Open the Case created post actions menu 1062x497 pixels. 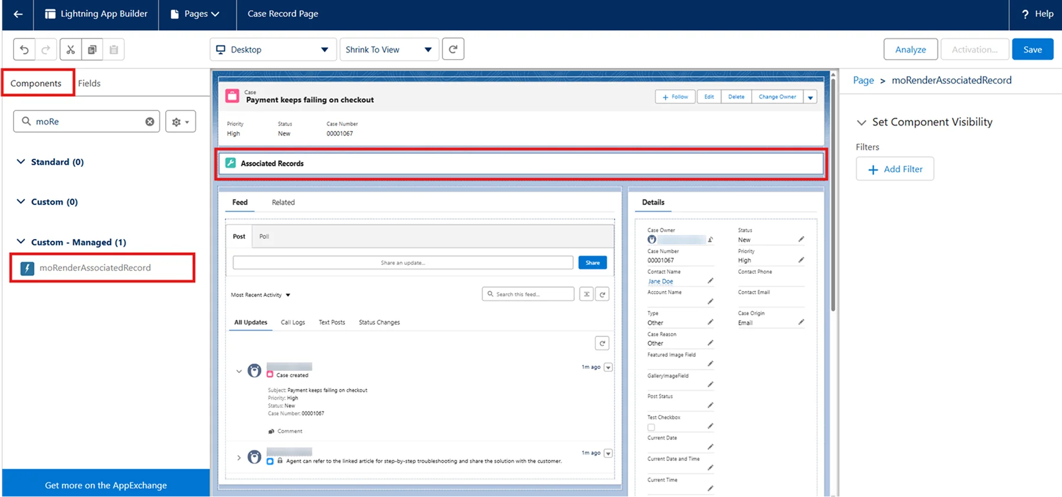pyautogui.click(x=608, y=367)
